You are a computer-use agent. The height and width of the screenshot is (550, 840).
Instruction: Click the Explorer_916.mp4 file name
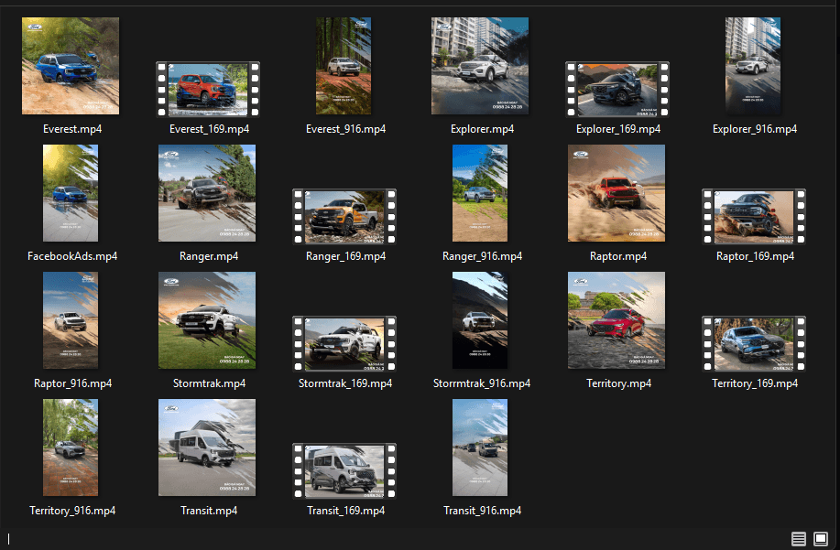point(755,129)
